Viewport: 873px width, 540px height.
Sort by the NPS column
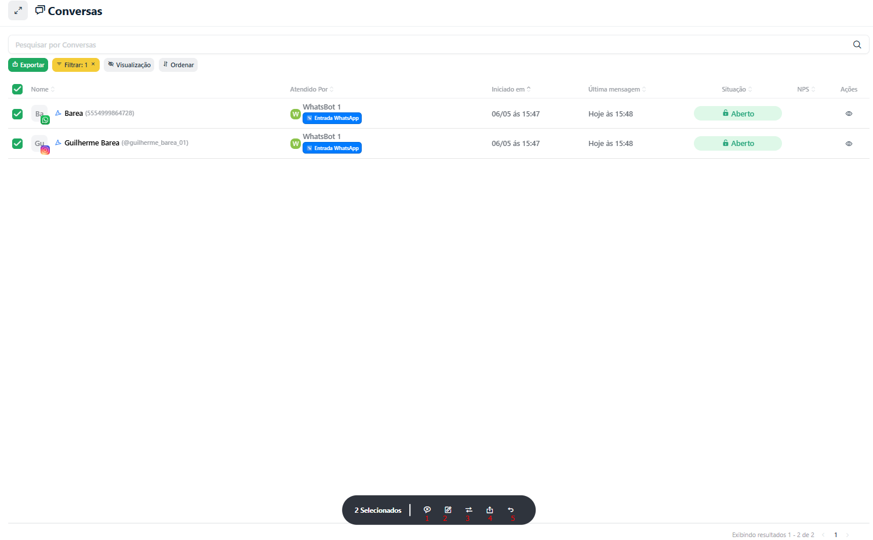tap(806, 89)
